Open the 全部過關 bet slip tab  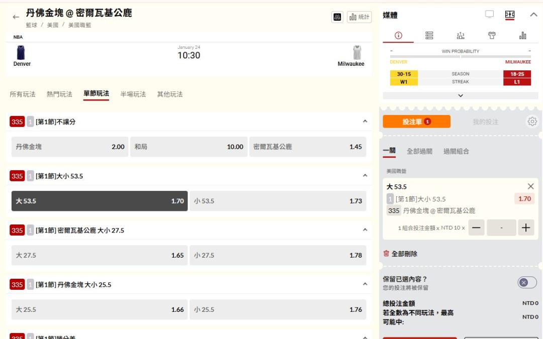[x=419, y=151]
